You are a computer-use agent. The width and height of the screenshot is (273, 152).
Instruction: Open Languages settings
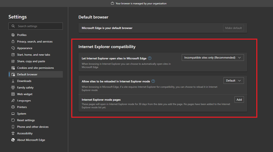coord(36,101)
